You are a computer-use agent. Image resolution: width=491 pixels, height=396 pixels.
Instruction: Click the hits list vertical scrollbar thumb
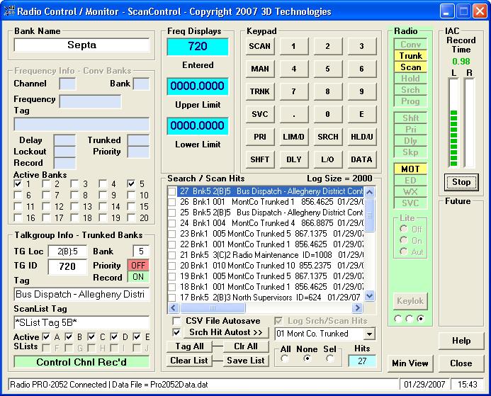370,215
